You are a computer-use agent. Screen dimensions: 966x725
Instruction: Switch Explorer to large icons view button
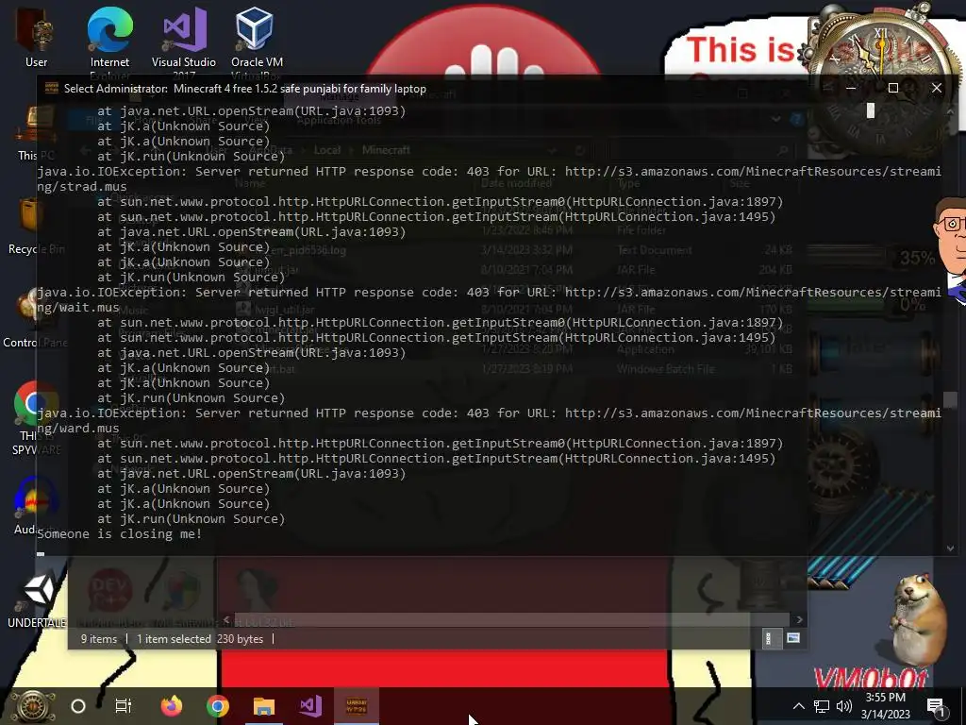pyautogui.click(x=793, y=638)
